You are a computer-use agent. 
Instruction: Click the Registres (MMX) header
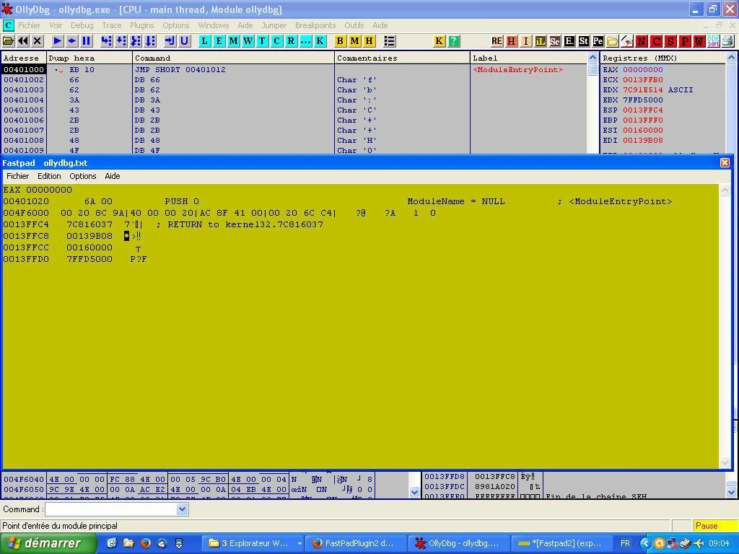point(663,58)
